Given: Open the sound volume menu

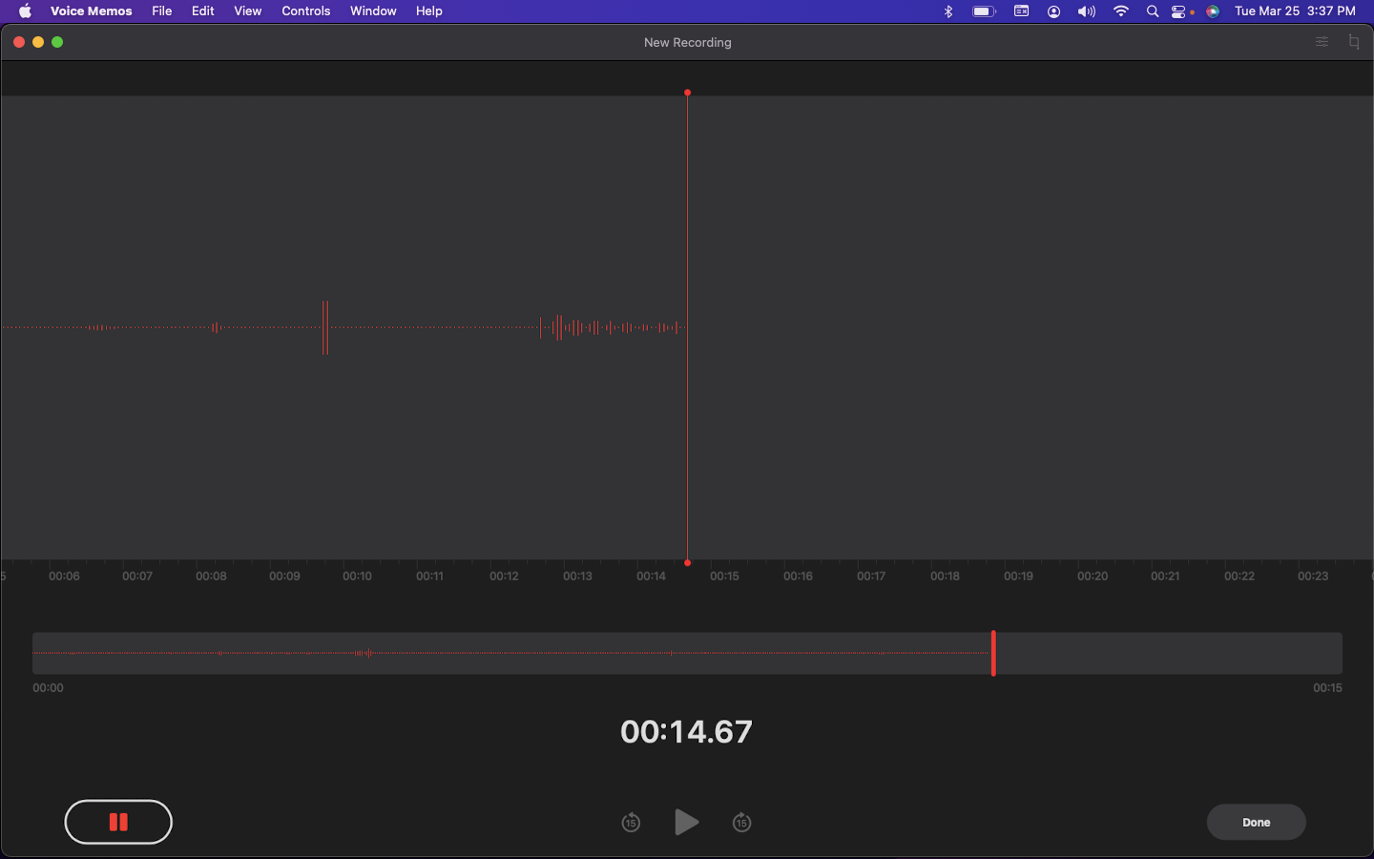Looking at the screenshot, I should click(x=1087, y=11).
